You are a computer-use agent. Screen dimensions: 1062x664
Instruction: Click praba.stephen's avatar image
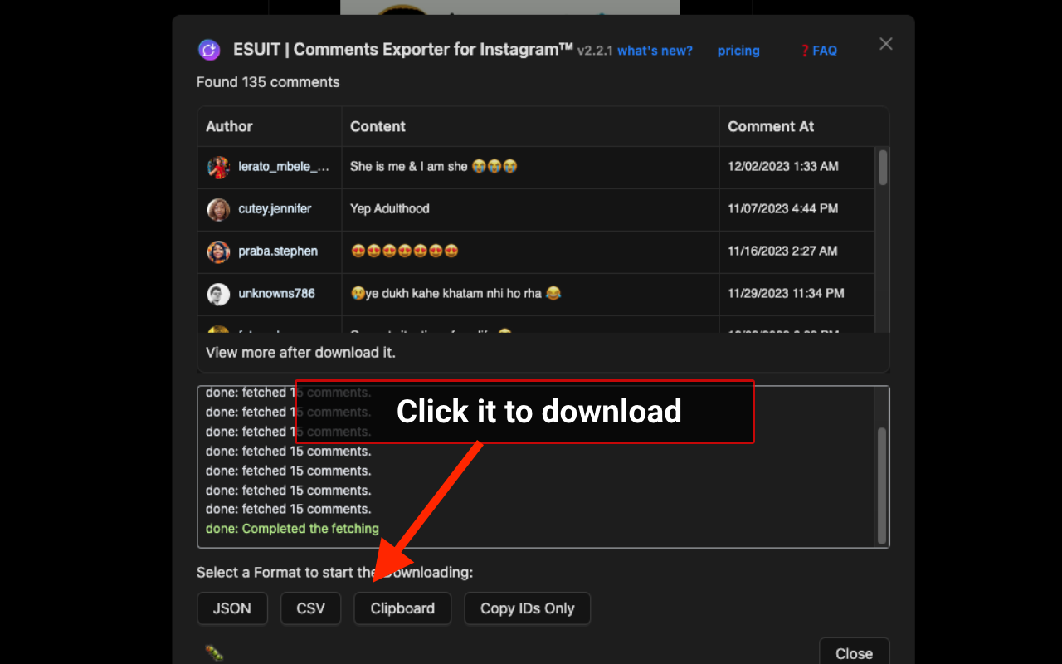tap(217, 251)
